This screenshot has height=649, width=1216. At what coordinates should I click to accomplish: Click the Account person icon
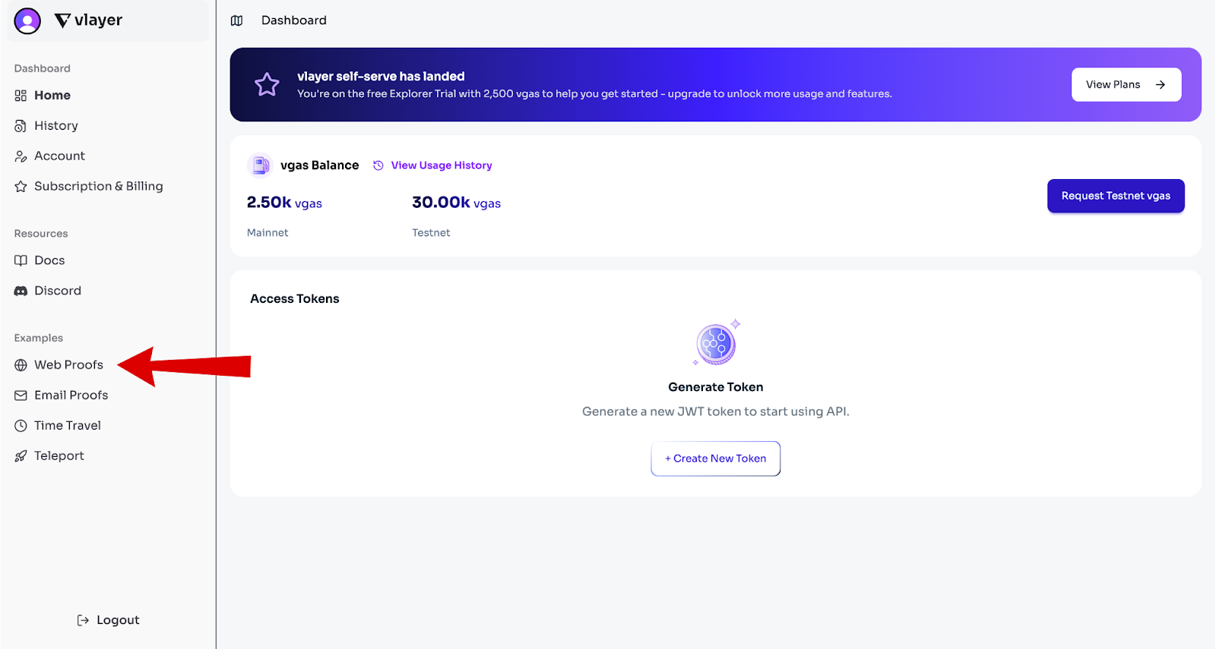click(21, 156)
